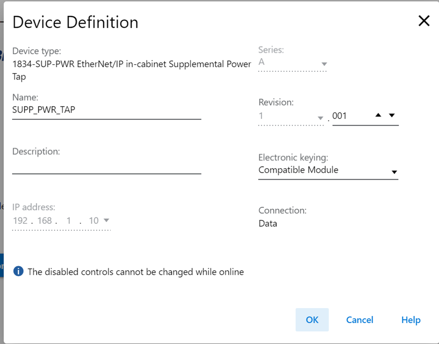The width and height of the screenshot is (439, 344).
Task: Click the Series value A
Action: [261, 61]
